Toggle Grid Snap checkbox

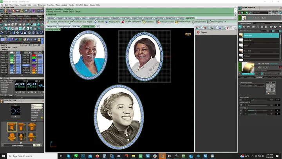tap(29, 45)
